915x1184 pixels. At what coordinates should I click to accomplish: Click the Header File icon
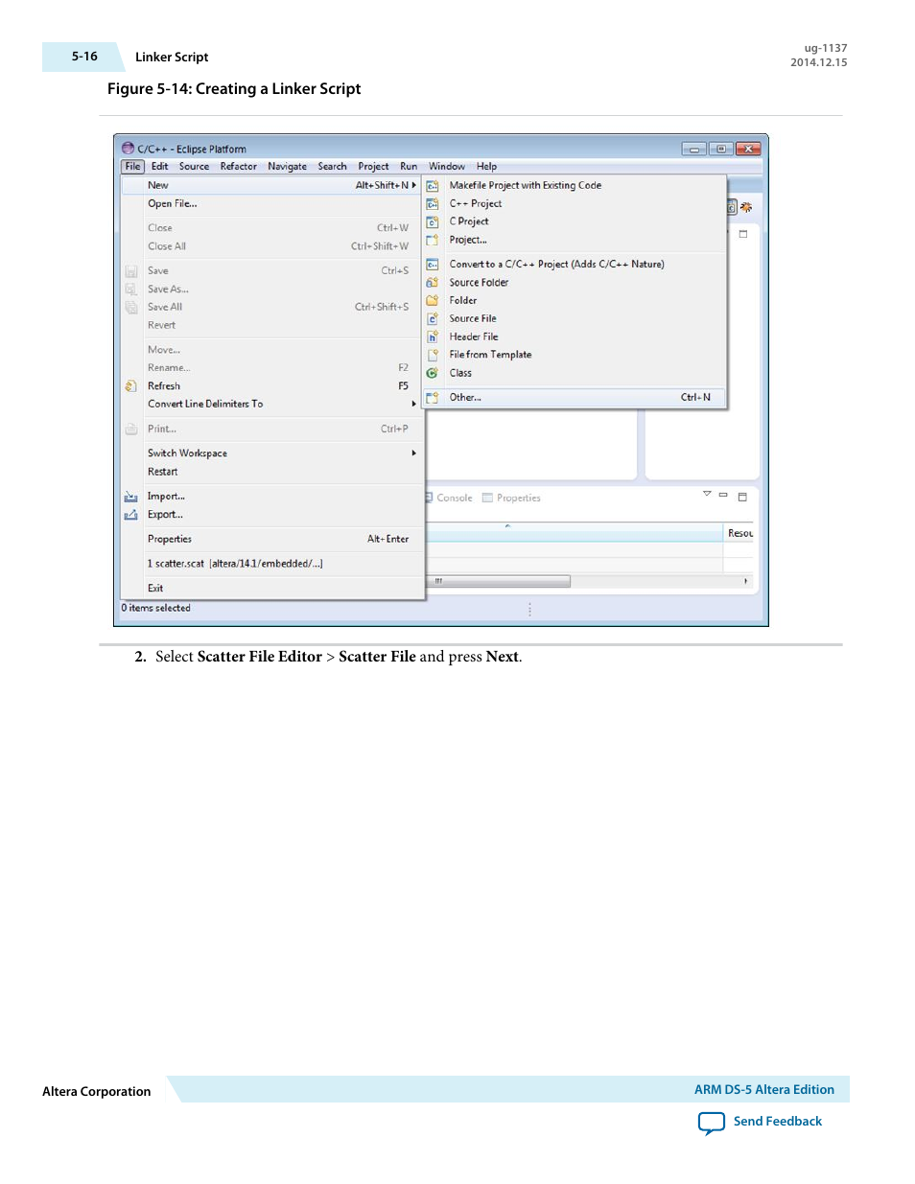tap(432, 337)
